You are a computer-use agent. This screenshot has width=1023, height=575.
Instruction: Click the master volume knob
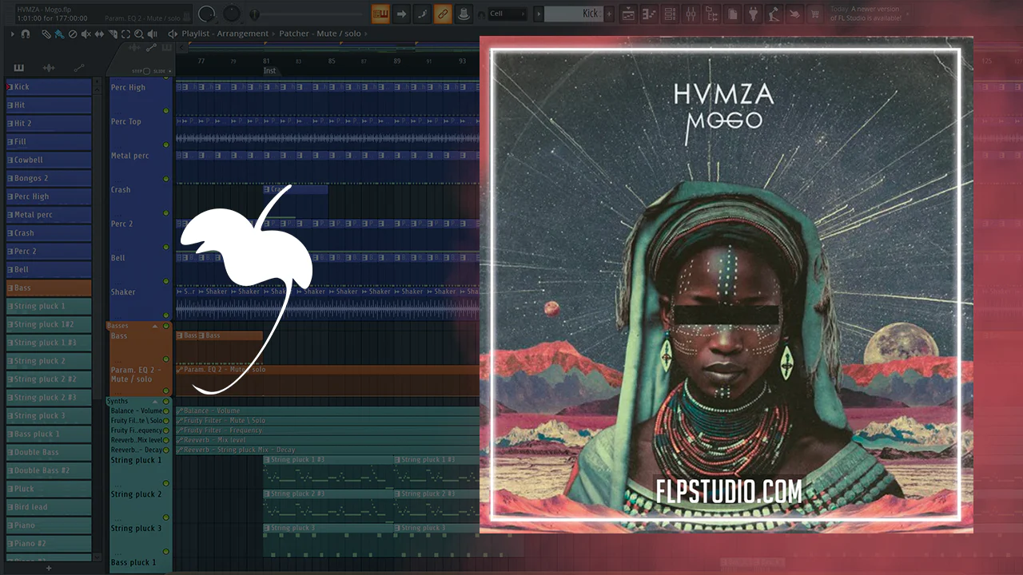pos(207,14)
